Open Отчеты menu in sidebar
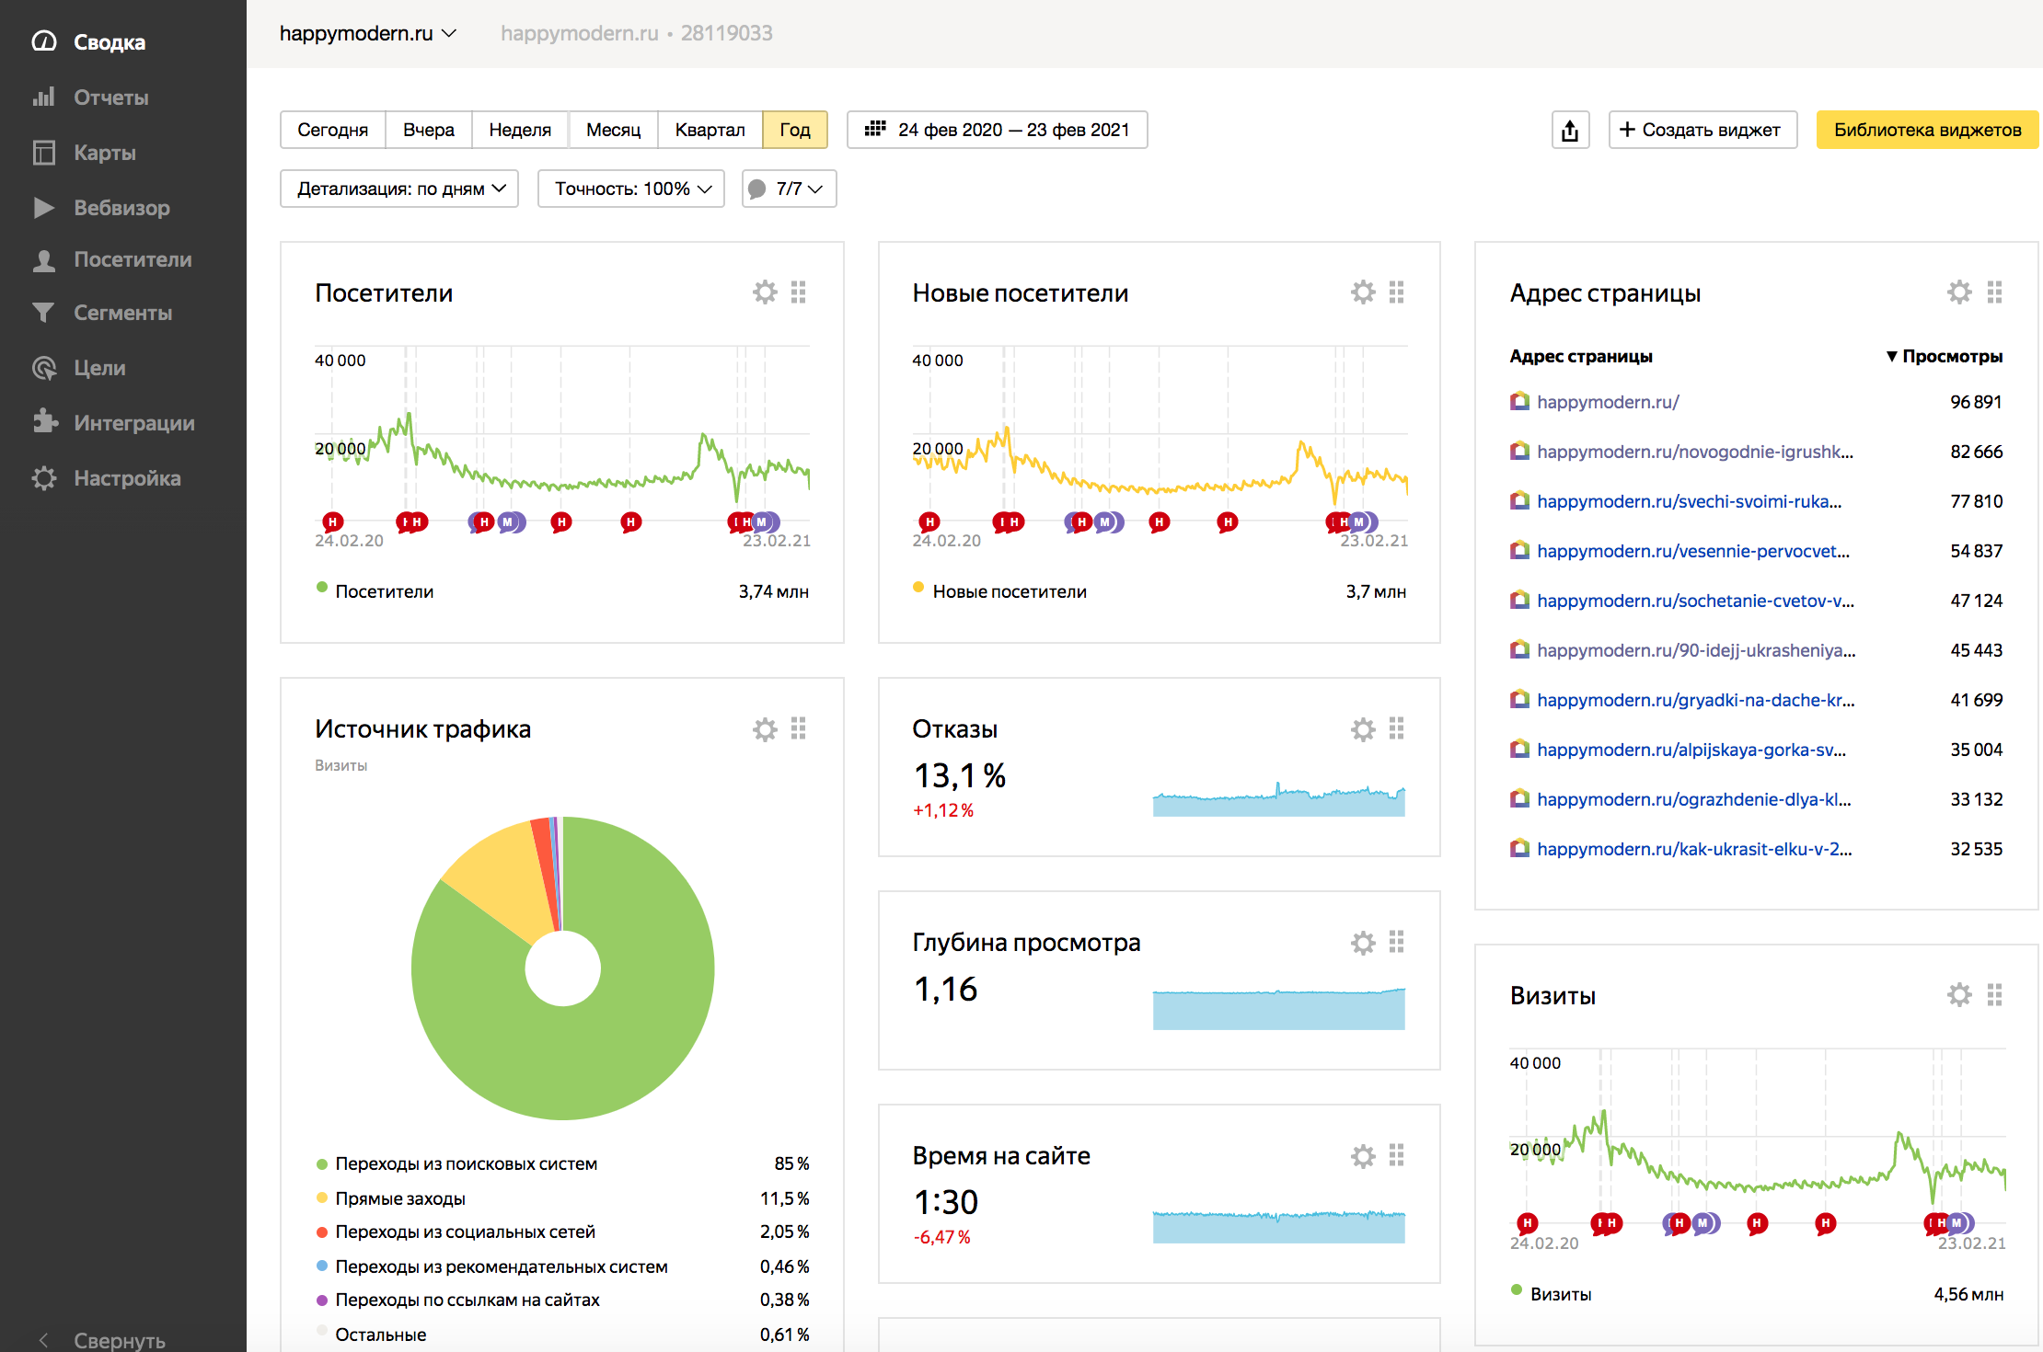 tap(110, 97)
